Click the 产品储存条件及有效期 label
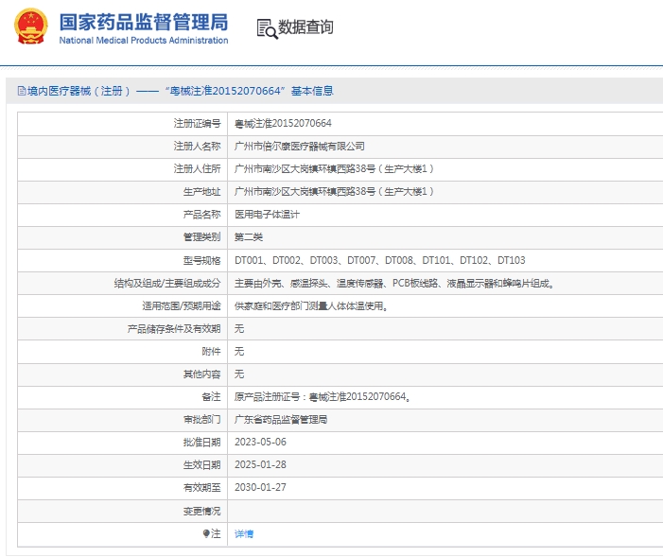Viewport: 663px width, 557px height. (174, 328)
